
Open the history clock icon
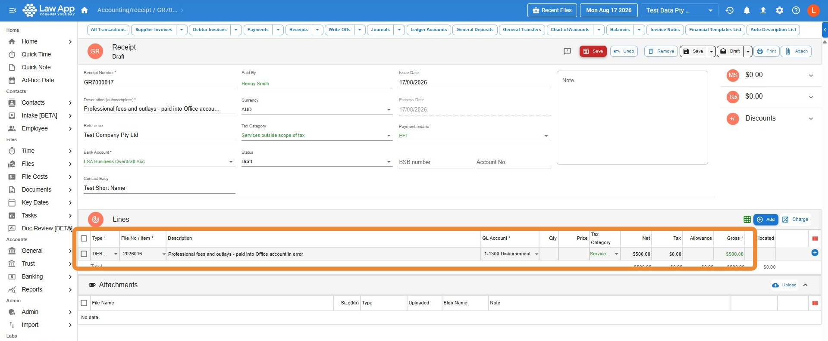[730, 10]
